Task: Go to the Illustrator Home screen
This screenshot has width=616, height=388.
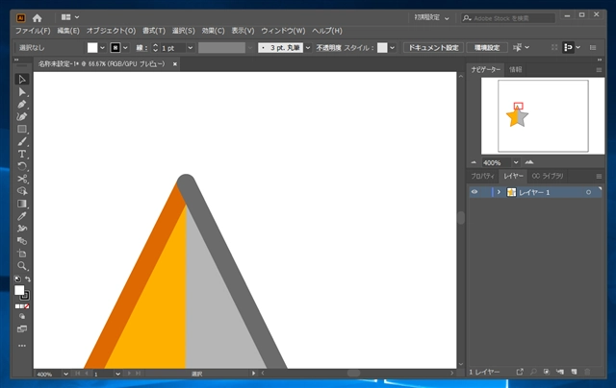Action: [x=38, y=17]
